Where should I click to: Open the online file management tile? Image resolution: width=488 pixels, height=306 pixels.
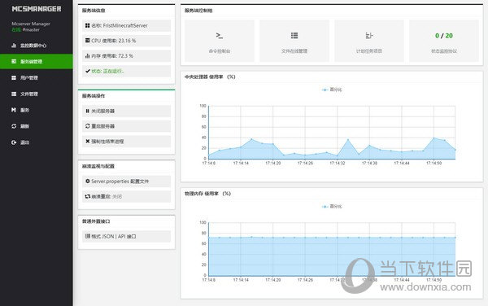[294, 41]
